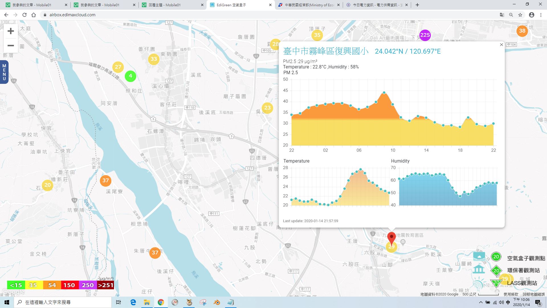Close the station info popup

(x=501, y=44)
